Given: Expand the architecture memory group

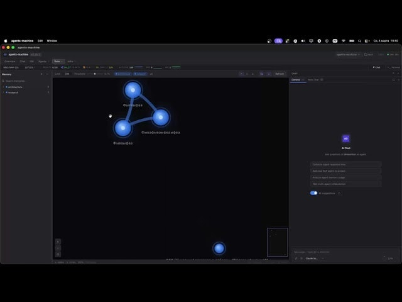Looking at the screenshot, I should pos(14,87).
